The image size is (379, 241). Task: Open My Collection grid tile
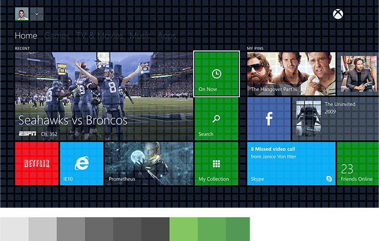pos(217,164)
